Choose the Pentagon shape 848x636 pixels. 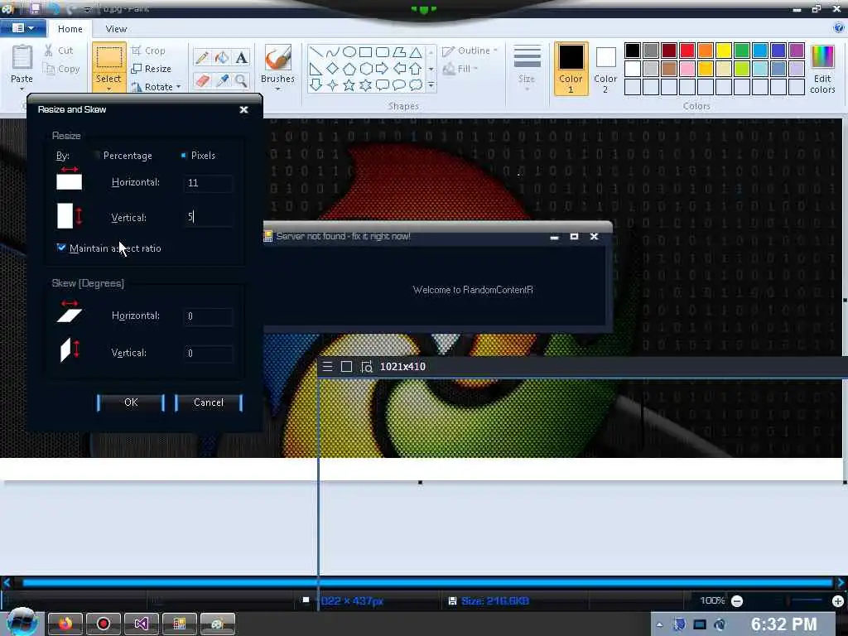(x=349, y=69)
